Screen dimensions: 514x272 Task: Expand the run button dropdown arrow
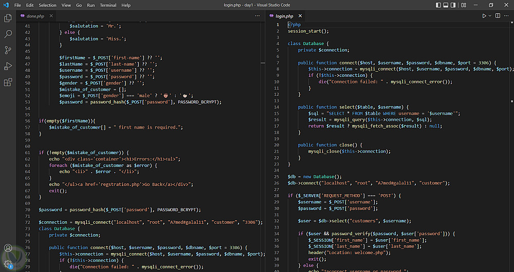pyautogui.click(x=490, y=16)
